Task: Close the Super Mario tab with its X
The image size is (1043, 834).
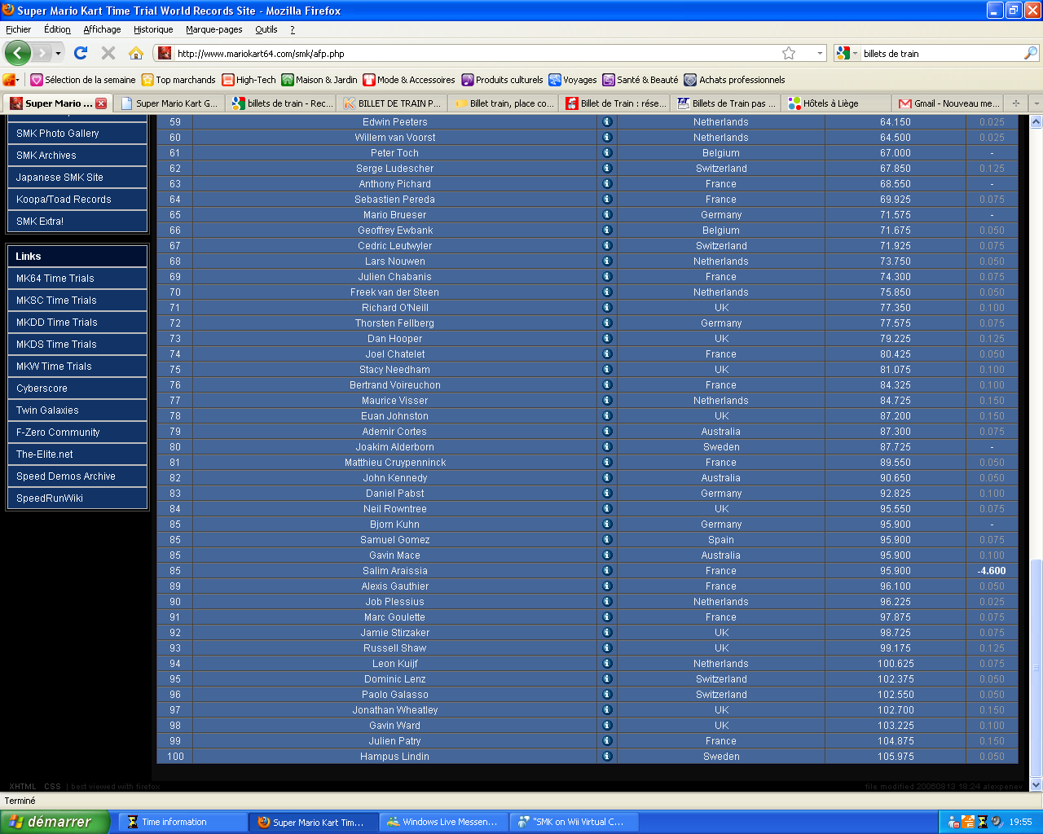Action: [101, 103]
